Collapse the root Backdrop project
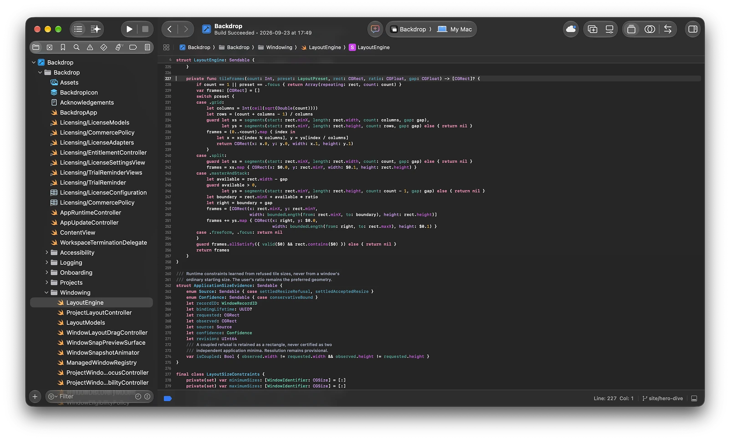The image size is (732, 442). point(34,63)
